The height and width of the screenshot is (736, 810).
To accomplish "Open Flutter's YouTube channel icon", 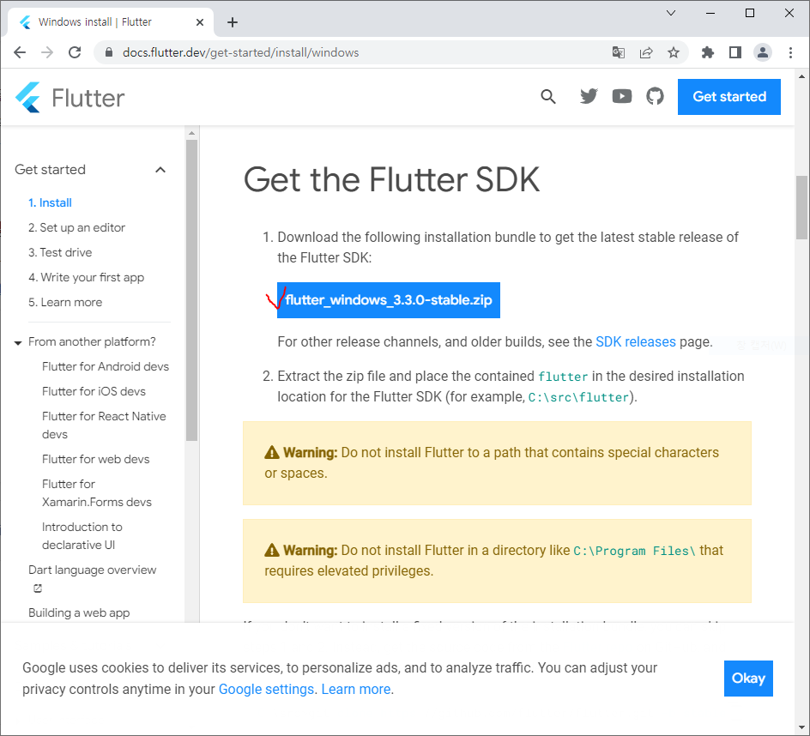I will coord(621,96).
